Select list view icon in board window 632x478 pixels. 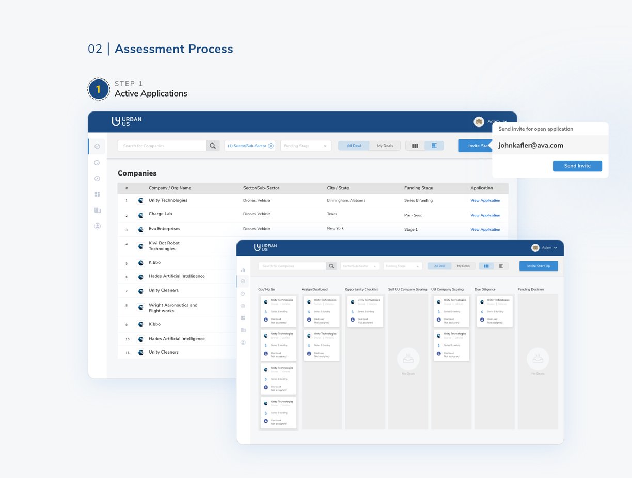pos(501,266)
